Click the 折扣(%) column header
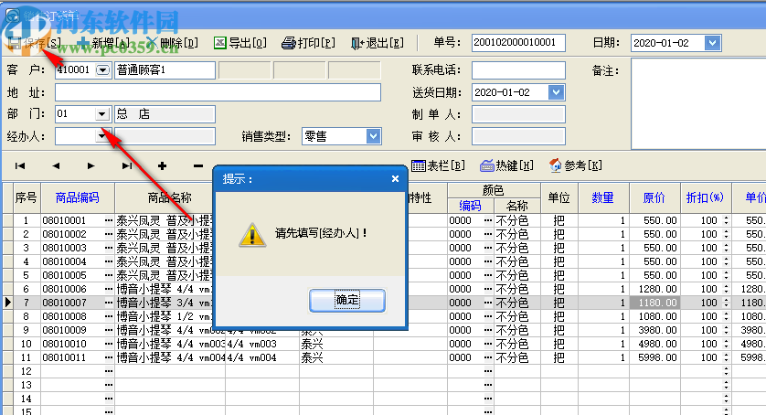 pos(705,197)
